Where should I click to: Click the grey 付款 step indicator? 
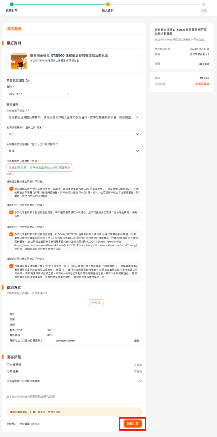pos(204,4)
